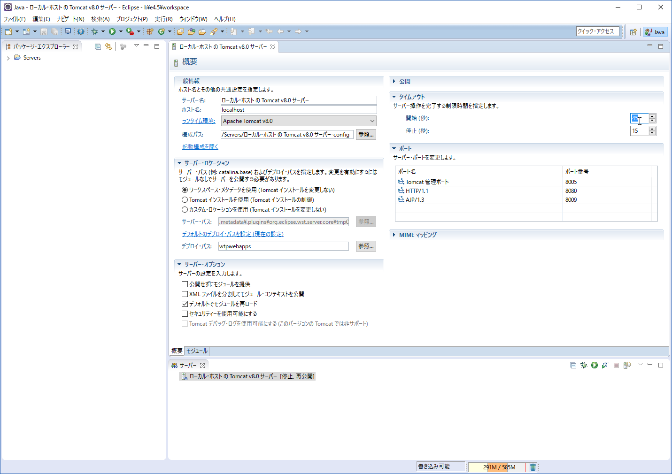Viewport: 672px width, 474px height.
Task: Click the Search flashlight toolbar icon
Action: coord(214,31)
